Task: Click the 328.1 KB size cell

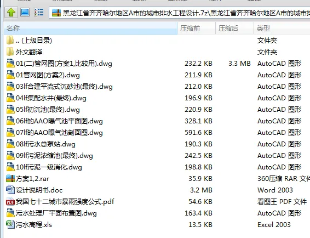Action: (x=198, y=121)
